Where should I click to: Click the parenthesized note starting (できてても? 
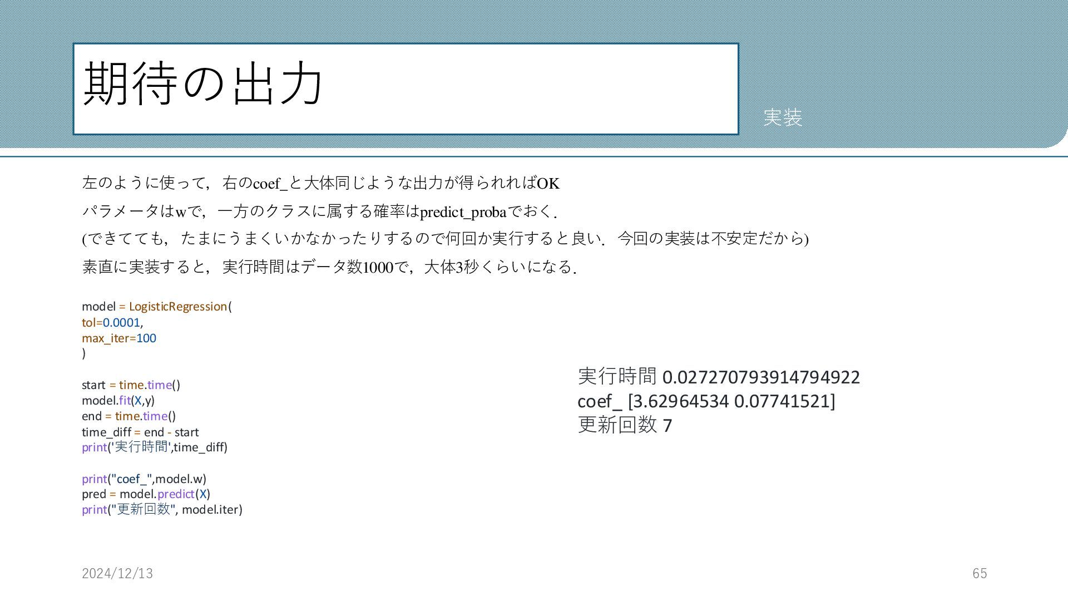[x=445, y=239]
